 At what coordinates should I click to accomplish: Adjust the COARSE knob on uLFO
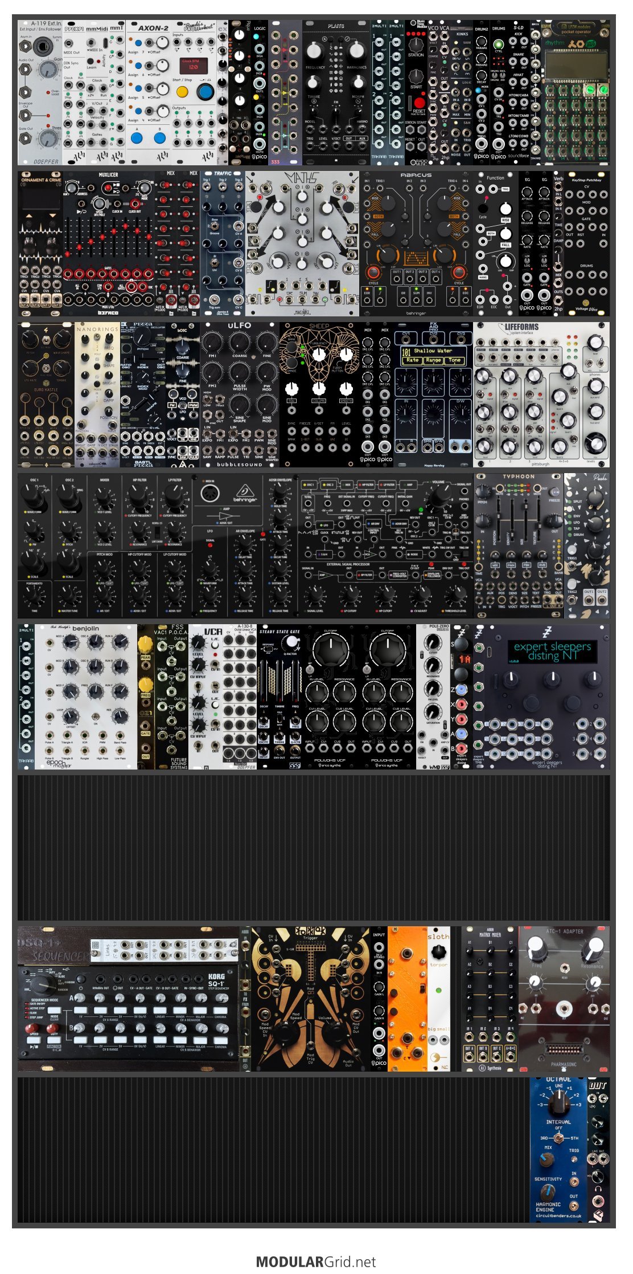point(240,343)
